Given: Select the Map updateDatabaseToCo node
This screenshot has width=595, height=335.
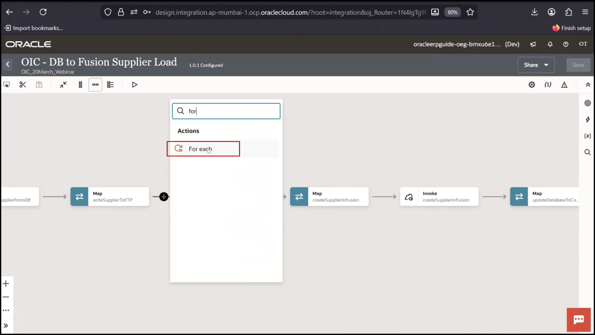Looking at the screenshot, I should coord(544,197).
